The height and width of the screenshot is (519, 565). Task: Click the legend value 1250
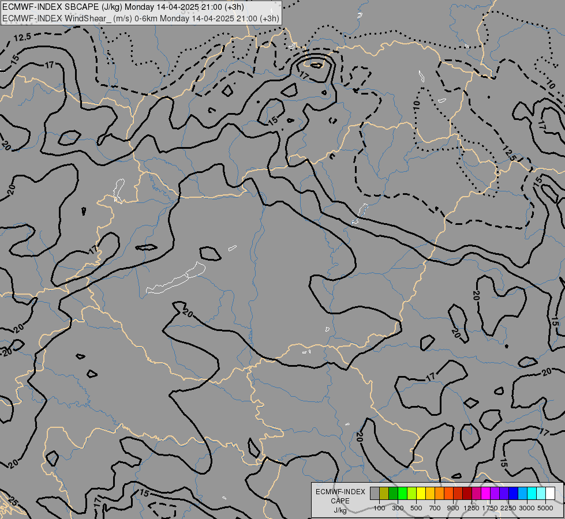472,508
